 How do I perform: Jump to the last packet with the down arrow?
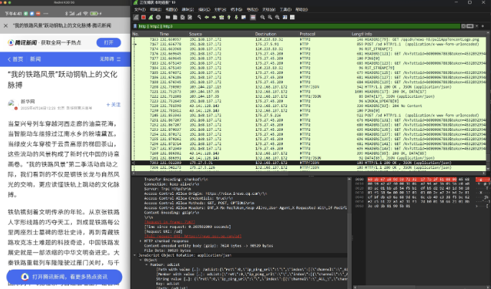[x=236, y=17]
